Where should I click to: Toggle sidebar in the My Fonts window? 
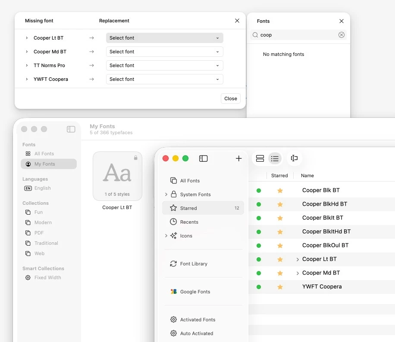point(71,129)
